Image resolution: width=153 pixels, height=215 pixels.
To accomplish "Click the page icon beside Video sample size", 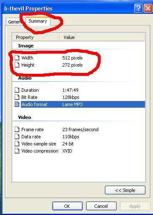I will click(17, 144).
